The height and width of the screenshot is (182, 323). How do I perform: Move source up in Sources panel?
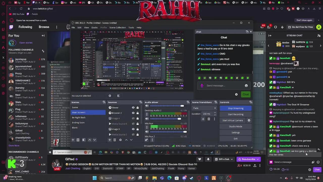126,140
